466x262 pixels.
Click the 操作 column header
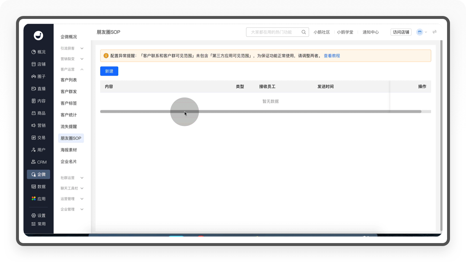pyautogui.click(x=422, y=87)
